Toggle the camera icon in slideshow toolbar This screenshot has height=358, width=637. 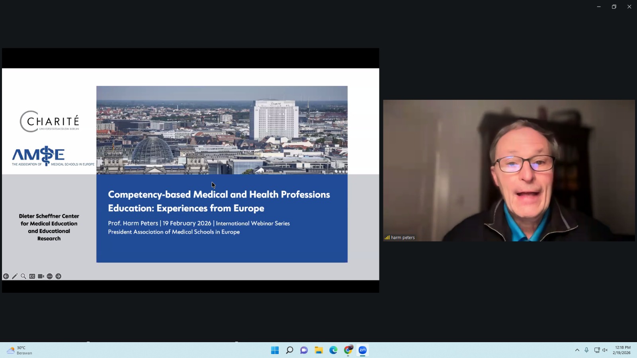coord(41,276)
